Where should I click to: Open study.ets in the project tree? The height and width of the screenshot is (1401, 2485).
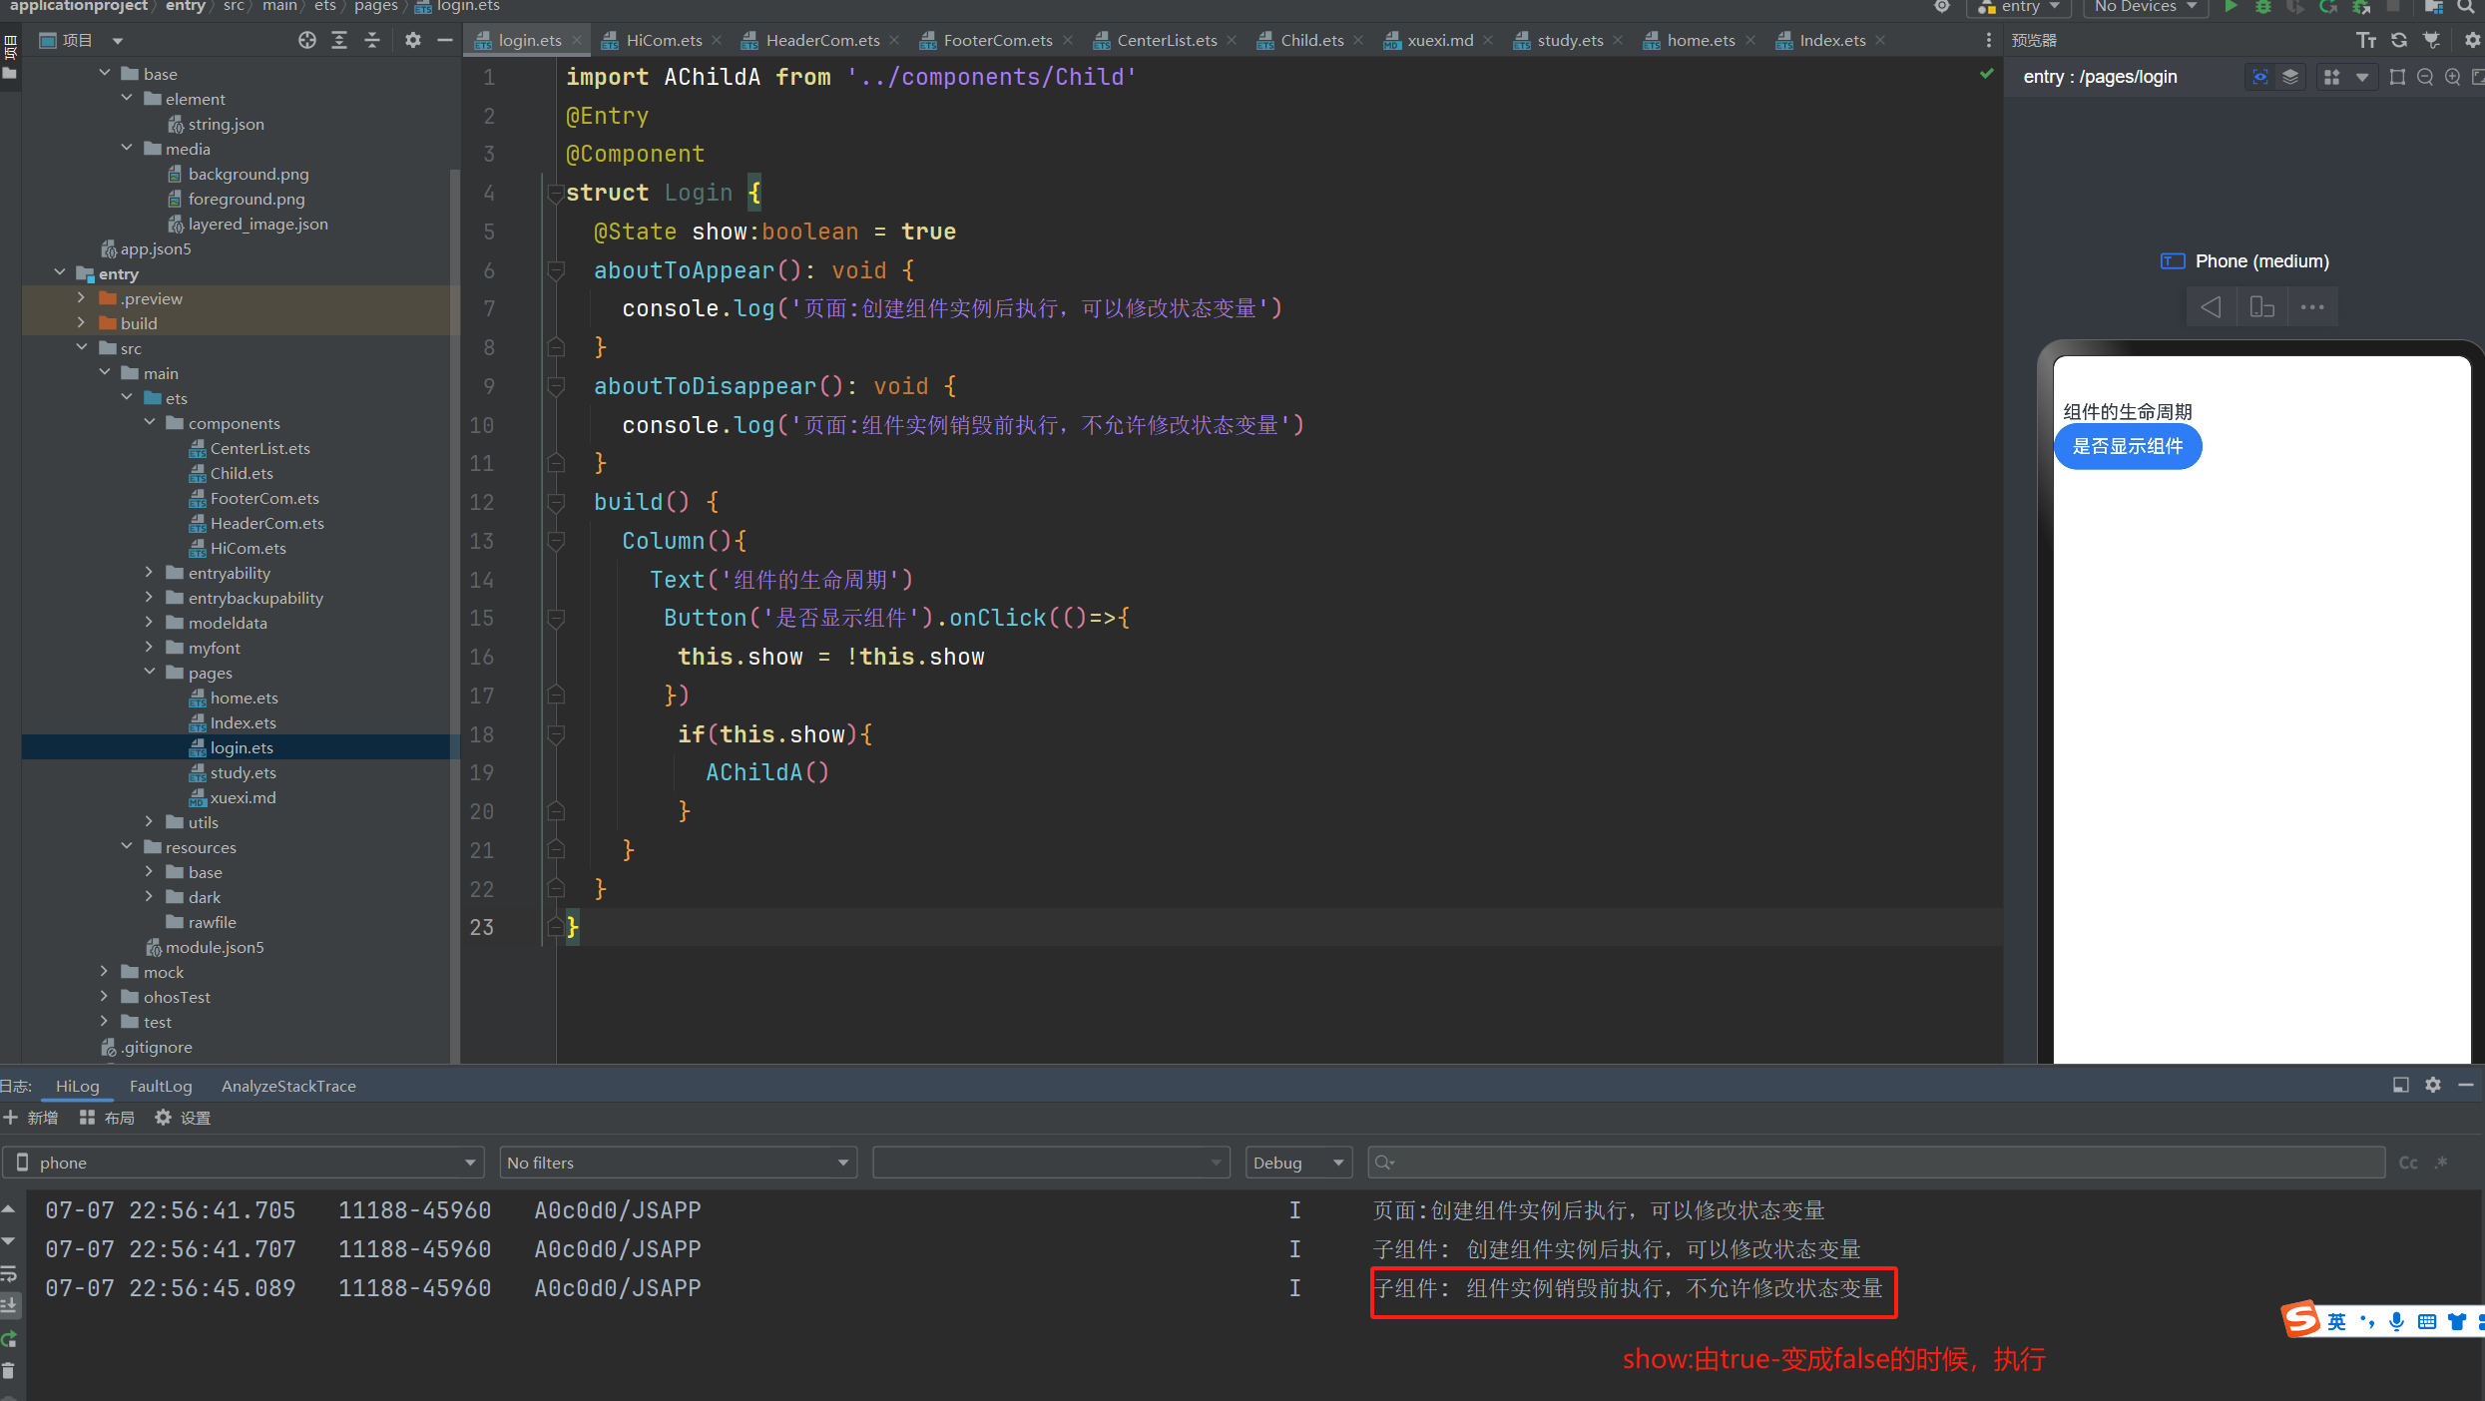(243, 772)
